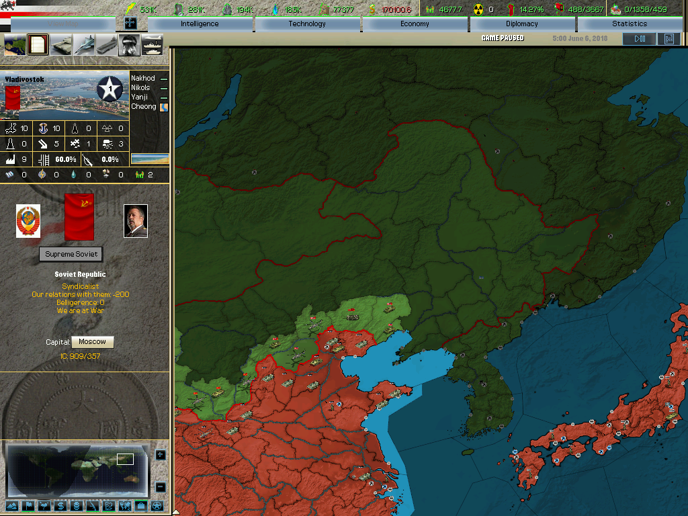The height and width of the screenshot is (516, 688).
Task: Click the Supreme Soviet button
Action: coord(71,254)
